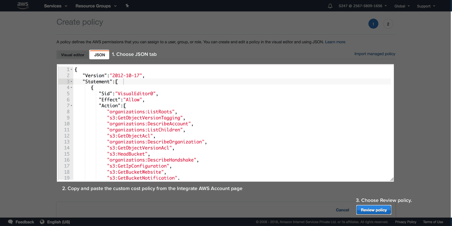Click line number 10 in gutter
The height and width of the screenshot is (226, 452).
[67, 124]
